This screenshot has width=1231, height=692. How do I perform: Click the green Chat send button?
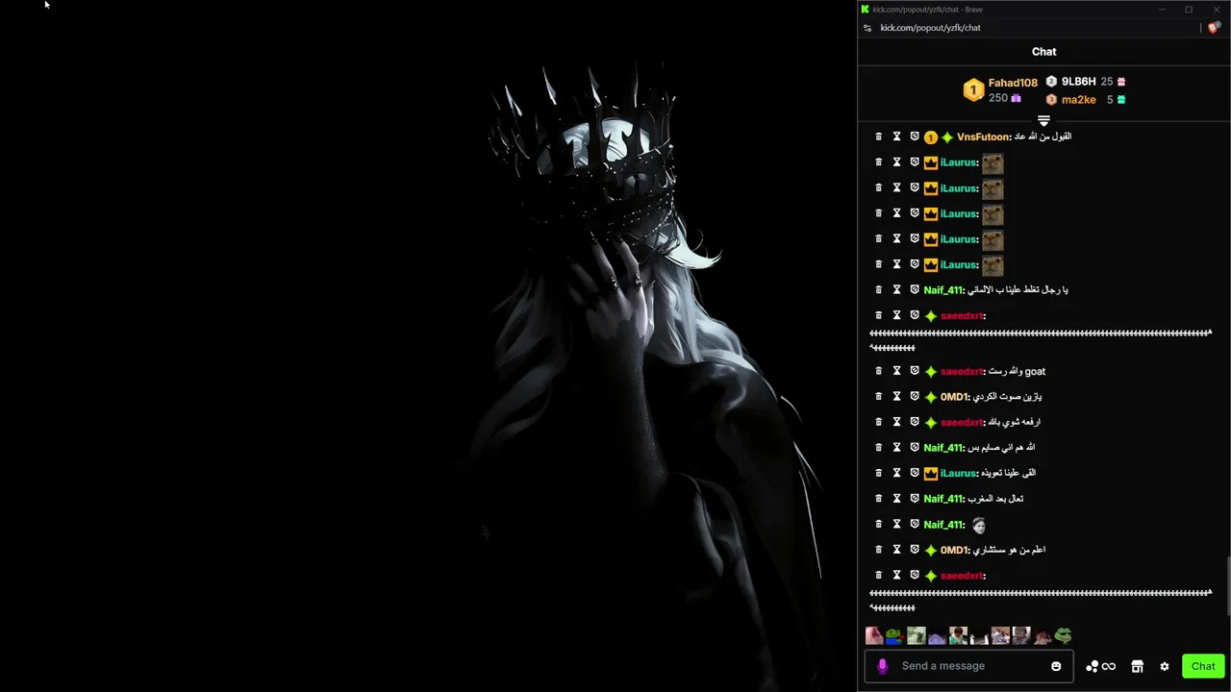pyautogui.click(x=1203, y=666)
